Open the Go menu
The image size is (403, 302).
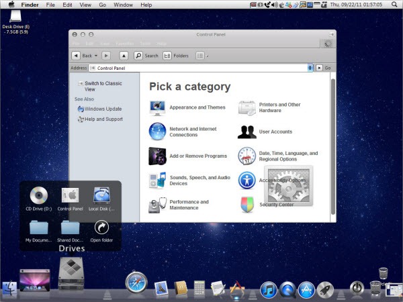[103, 5]
